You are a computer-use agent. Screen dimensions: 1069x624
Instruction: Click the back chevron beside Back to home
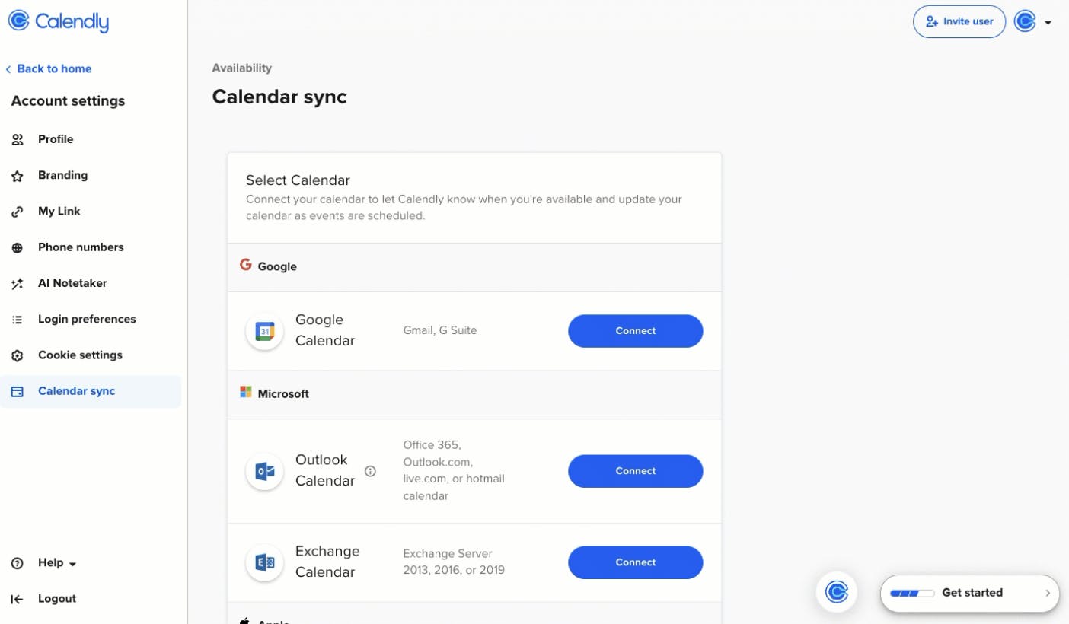click(x=8, y=69)
